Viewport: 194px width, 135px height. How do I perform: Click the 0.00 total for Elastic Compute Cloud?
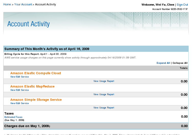tap(184, 81)
